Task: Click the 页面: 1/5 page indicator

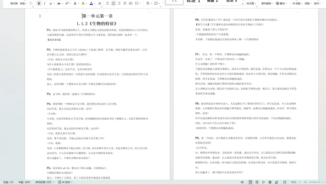Action: pyautogui.click(x=8, y=182)
